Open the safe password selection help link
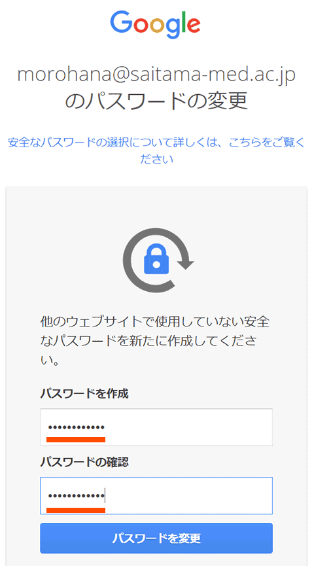314x566 pixels. point(156,150)
